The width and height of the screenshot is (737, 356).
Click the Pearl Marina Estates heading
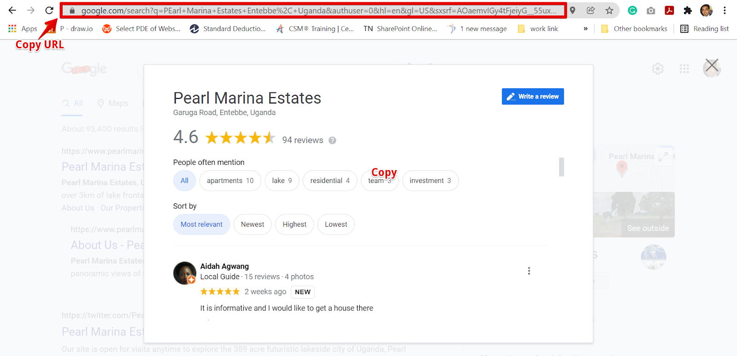247,98
